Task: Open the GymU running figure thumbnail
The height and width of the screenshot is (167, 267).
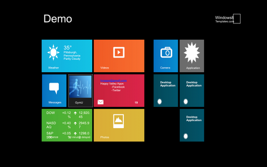Action: click(x=80, y=87)
